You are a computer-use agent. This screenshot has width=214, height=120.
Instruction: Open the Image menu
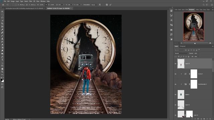click(x=13, y=1)
